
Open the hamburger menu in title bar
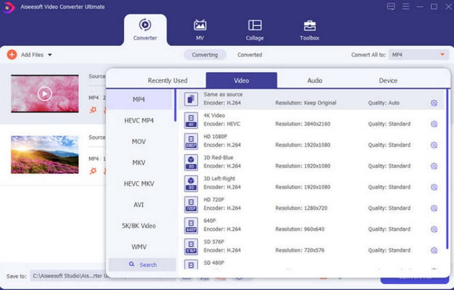(405, 6)
